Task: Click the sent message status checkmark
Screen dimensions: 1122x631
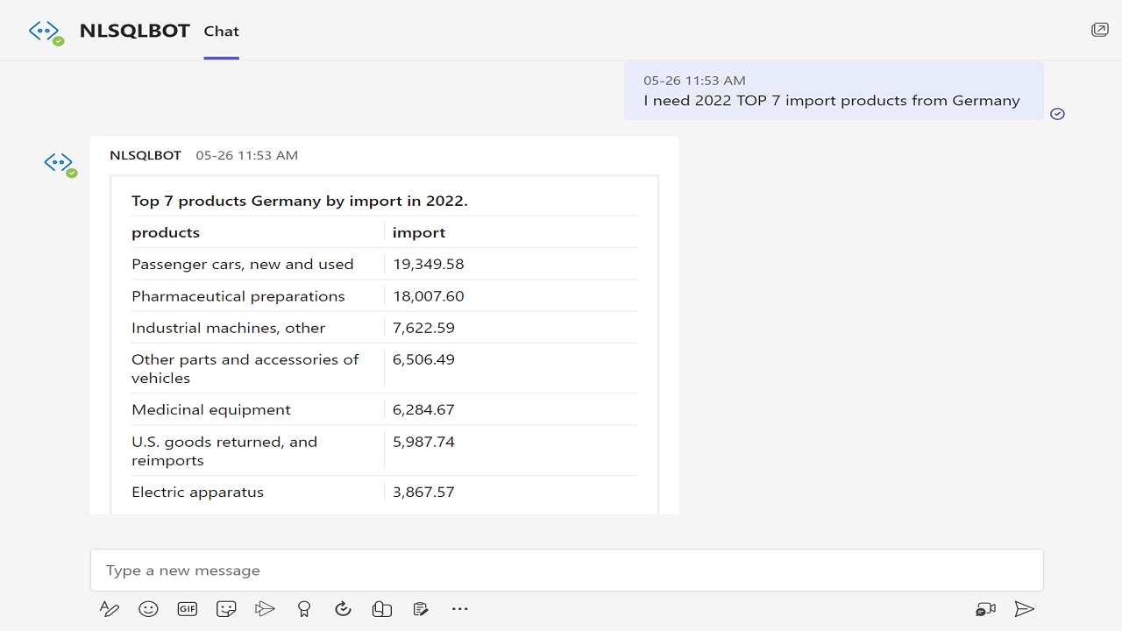Action: 1058,114
